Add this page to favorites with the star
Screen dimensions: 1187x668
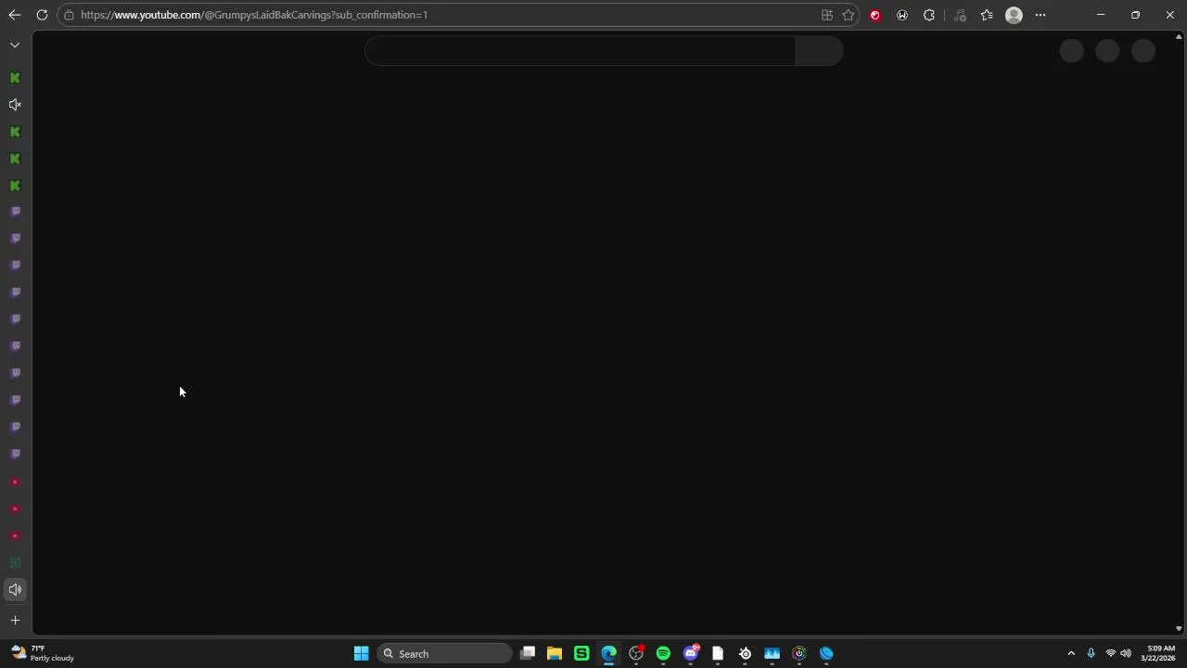point(849,15)
